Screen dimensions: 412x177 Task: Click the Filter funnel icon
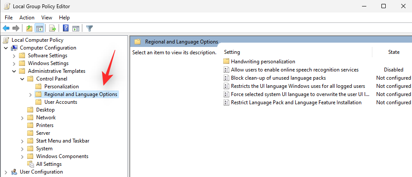pyautogui.click(x=89, y=28)
